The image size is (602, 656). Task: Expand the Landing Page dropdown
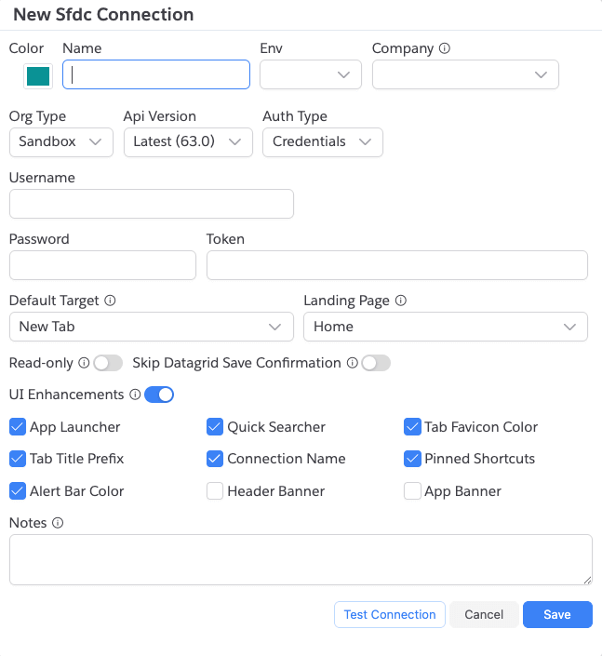click(x=445, y=327)
